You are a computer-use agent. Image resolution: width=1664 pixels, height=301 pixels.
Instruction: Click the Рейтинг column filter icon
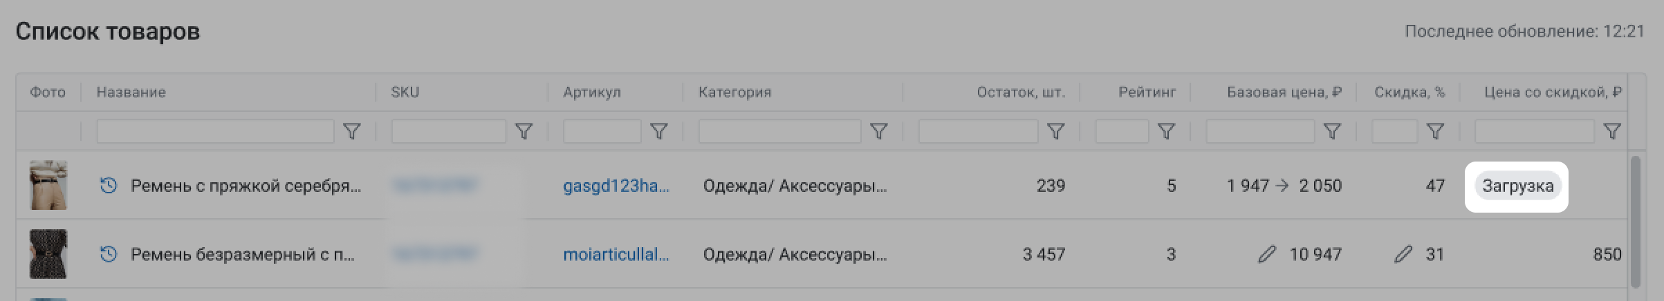pos(1166,131)
